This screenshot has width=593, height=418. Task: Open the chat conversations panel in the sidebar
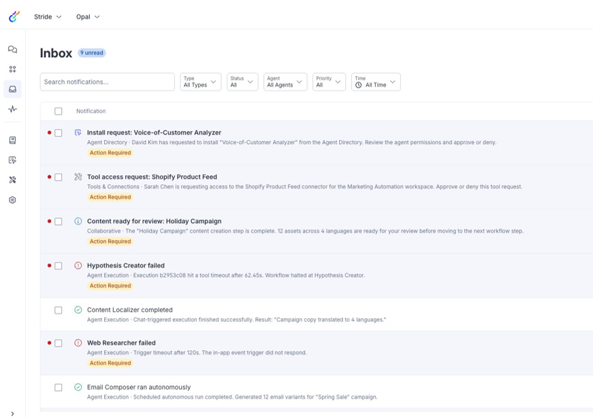pyautogui.click(x=12, y=49)
